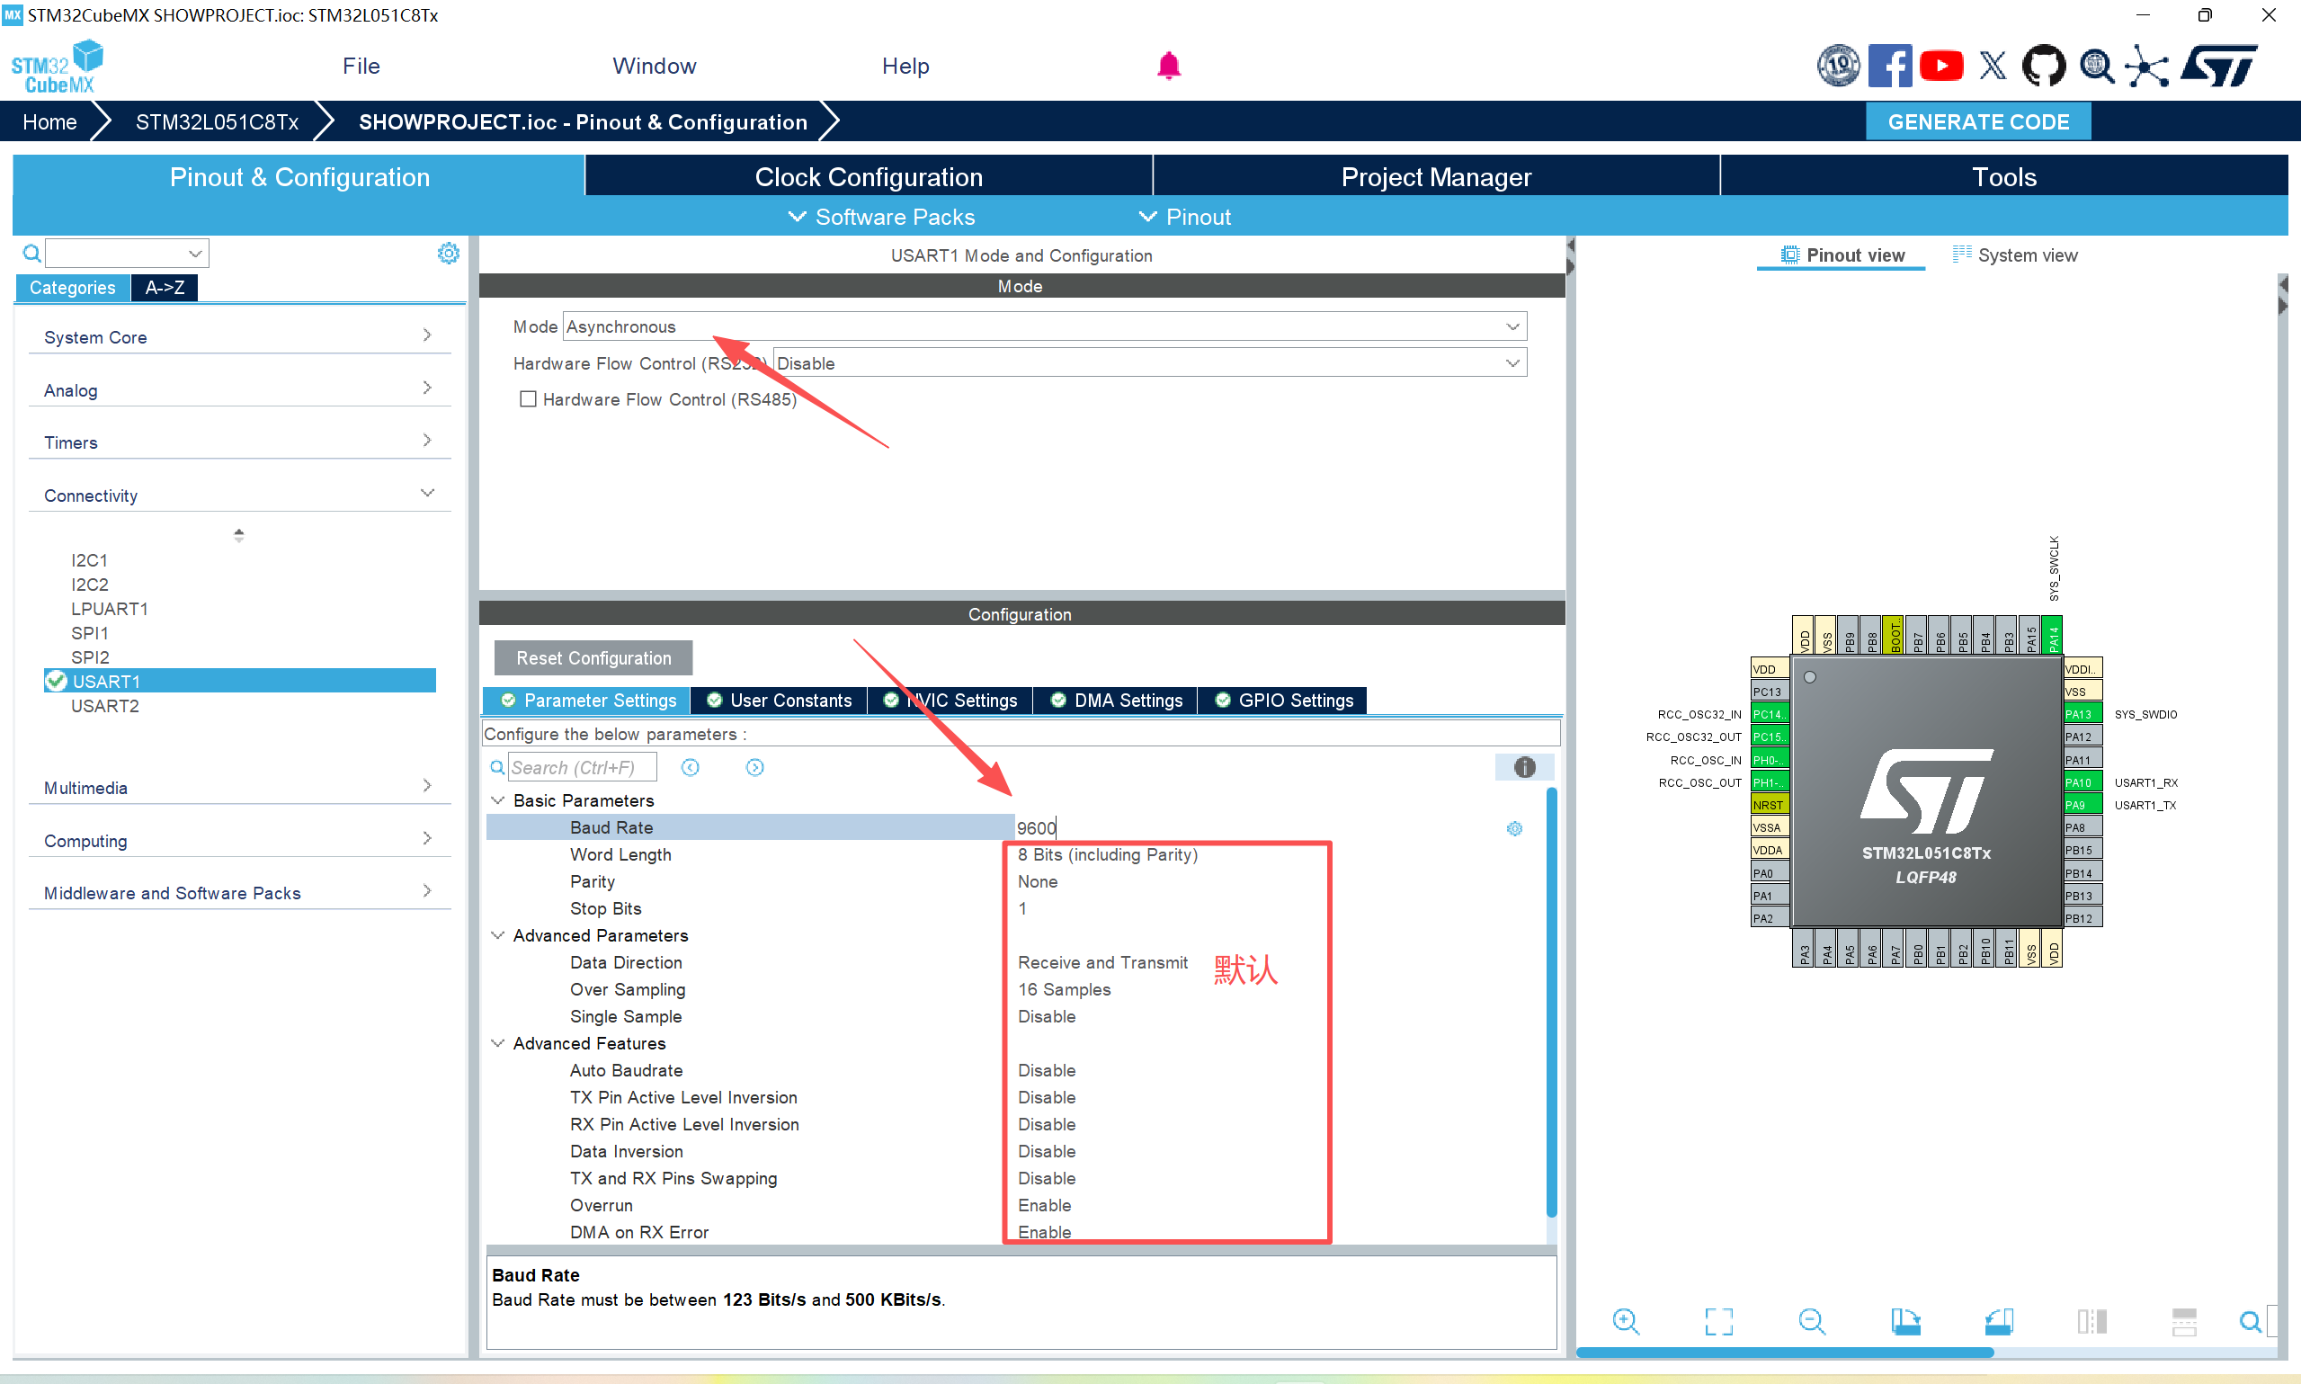Screen dimensions: 2301x1384
Task: Click Reset Configuration button
Action: 593,658
